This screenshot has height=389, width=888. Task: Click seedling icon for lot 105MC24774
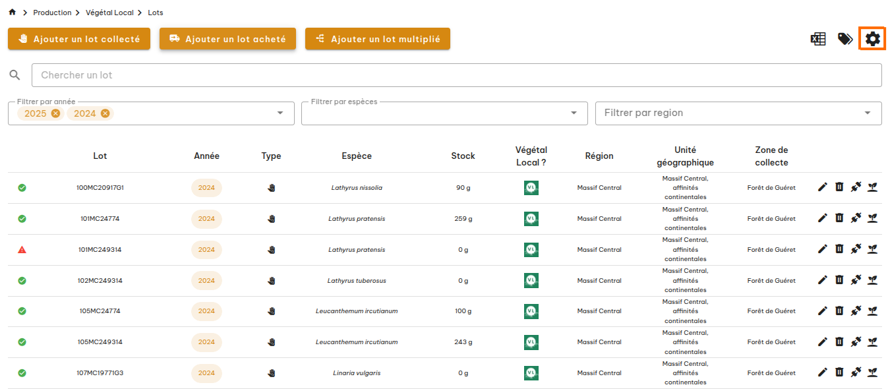(872, 311)
